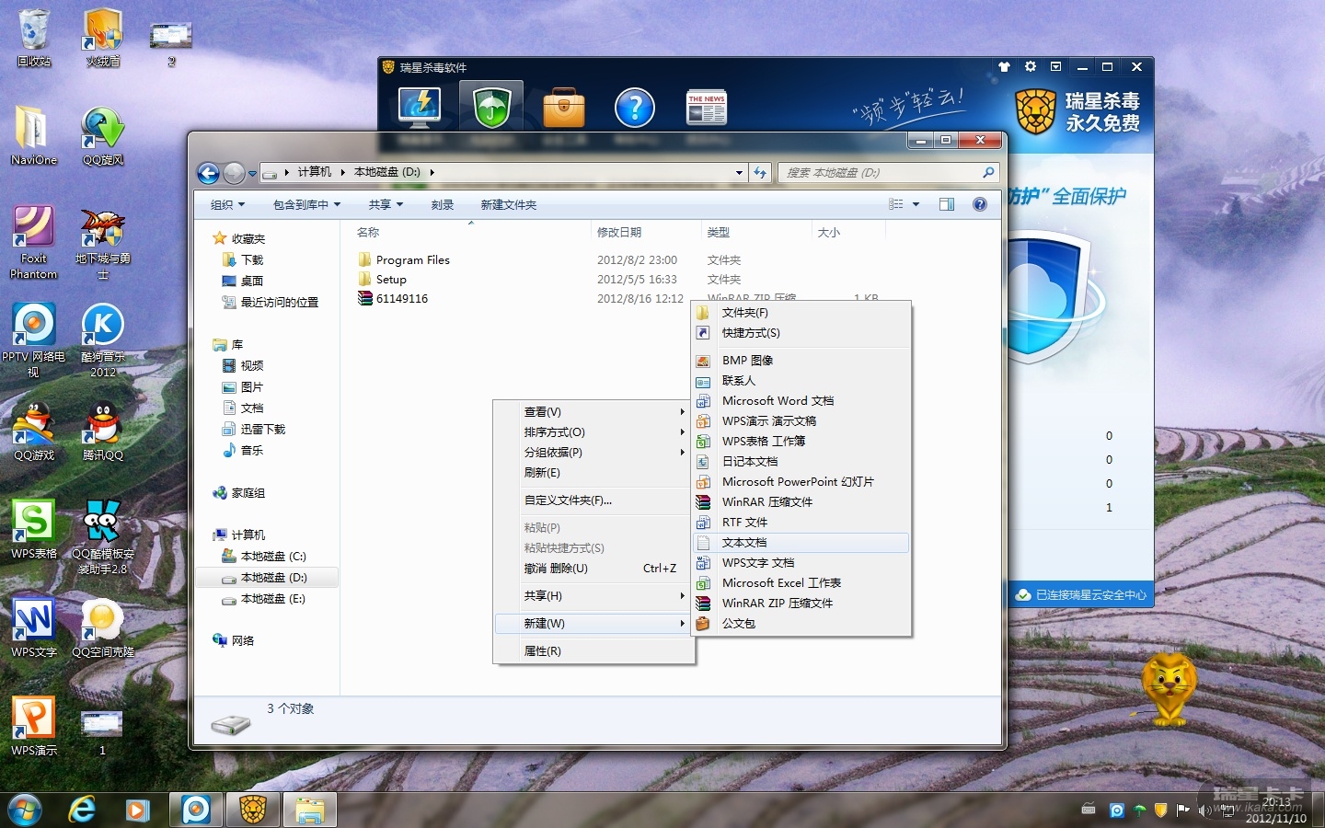Select 本地磁盘 (C:) in the navigation tree
Screen dimensions: 1325x828
pyautogui.click(x=272, y=557)
